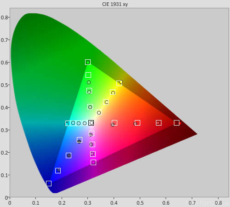The image size is (230, 207).
Task: Click the '0.7' label on the horizontal axis
Action: click(192, 203)
